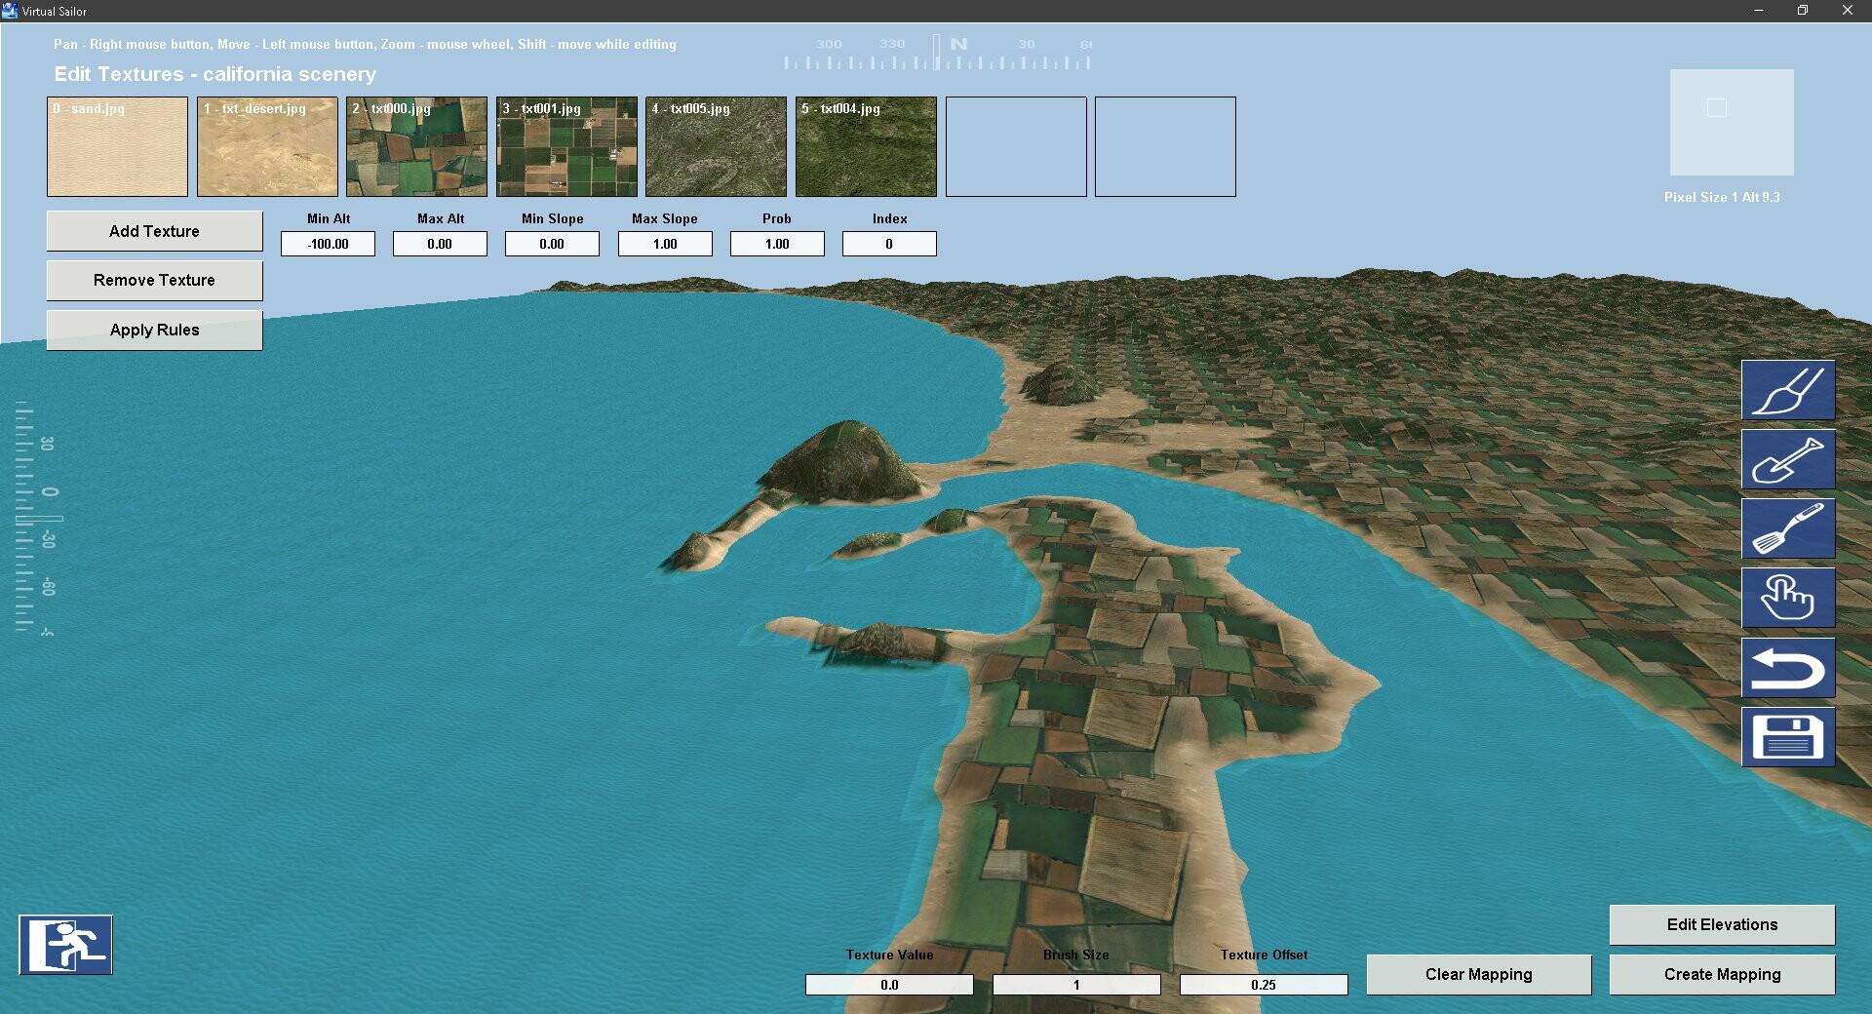Click Create Mapping
The height and width of the screenshot is (1014, 1872).
click(x=1722, y=974)
